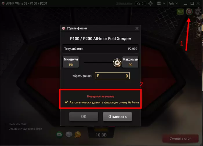Toggle Общий сит-аут в кэш-игре option
The height and width of the screenshot is (146, 203).
tap(26, 129)
